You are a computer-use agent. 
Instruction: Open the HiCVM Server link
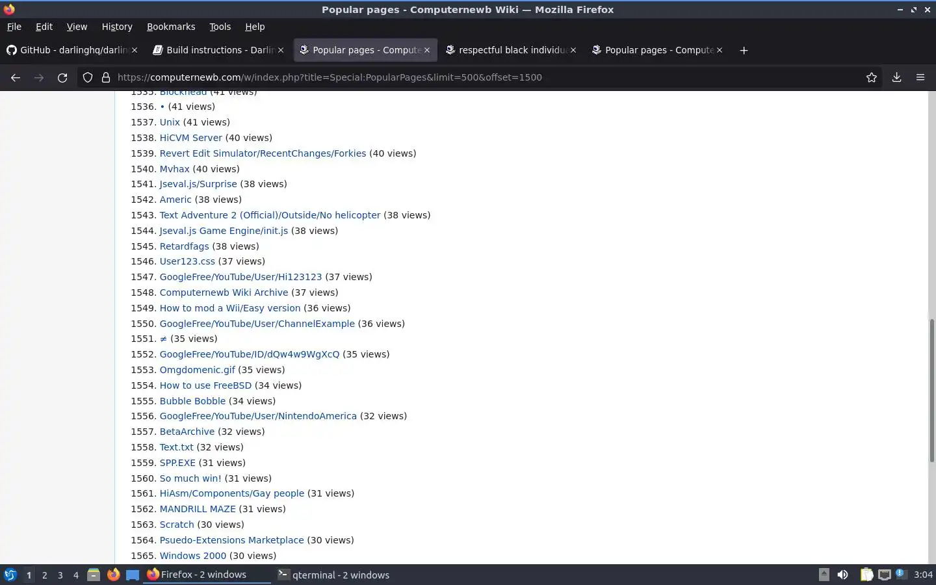tap(191, 138)
